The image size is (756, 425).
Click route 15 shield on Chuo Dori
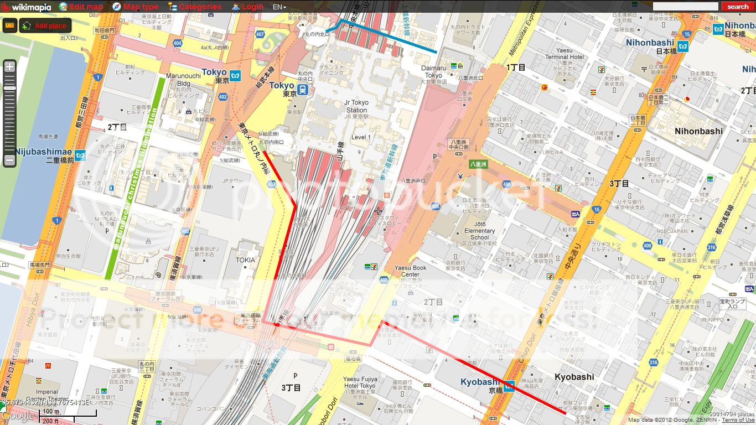[x=596, y=209]
